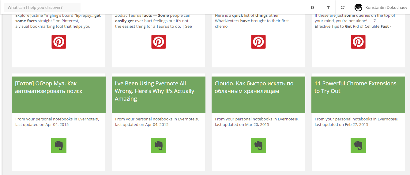Focus the 'What can I help you discover?' search box
This screenshot has height=175, width=410.
[42, 7]
